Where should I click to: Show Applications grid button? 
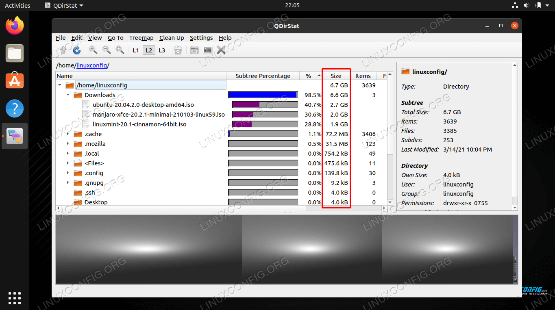click(15, 298)
